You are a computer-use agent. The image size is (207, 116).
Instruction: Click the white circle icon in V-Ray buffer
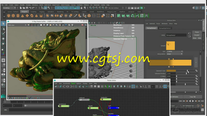[x=41, y=25]
